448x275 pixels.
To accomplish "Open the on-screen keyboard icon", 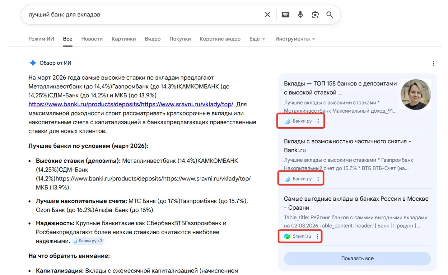I will tap(285, 15).
